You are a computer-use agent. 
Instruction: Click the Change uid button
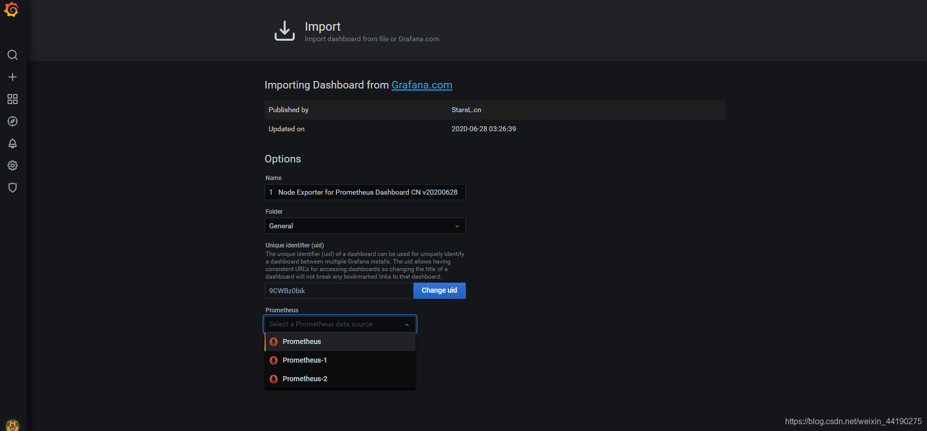tap(439, 291)
